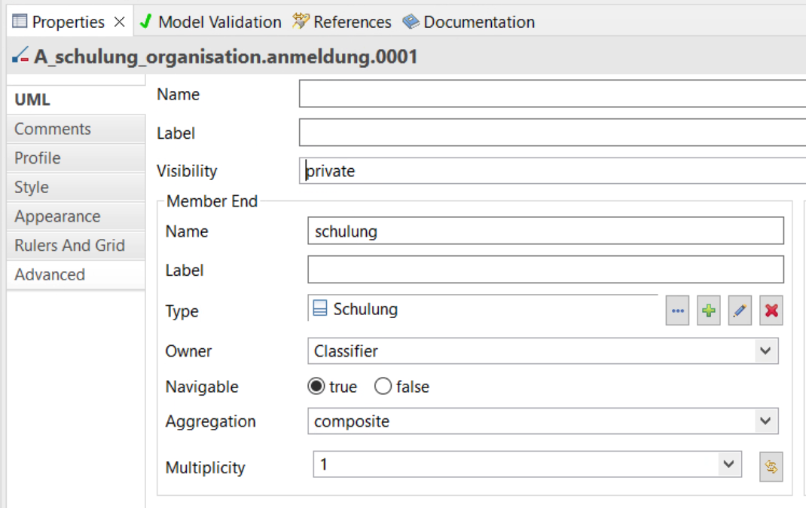This screenshot has height=508, width=806.
Task: Click the multiplicity editor switch icon
Action: pyautogui.click(x=771, y=467)
